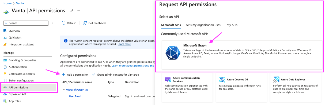Open Learn more about permissions link
The height and width of the screenshot is (105, 325).
click(133, 65)
